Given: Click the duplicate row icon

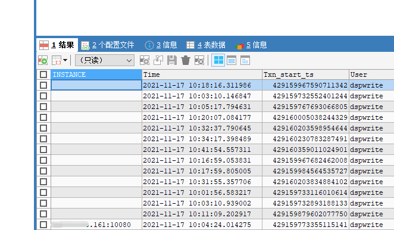Looking at the screenshot, I should click(158, 60).
